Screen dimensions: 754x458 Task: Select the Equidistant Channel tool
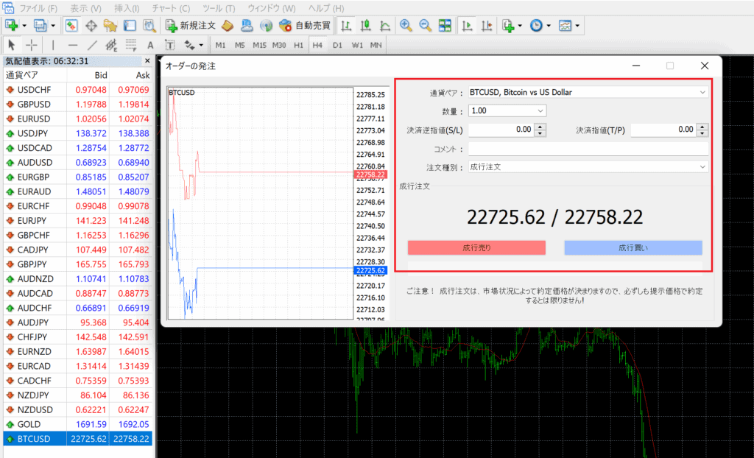coord(111,45)
